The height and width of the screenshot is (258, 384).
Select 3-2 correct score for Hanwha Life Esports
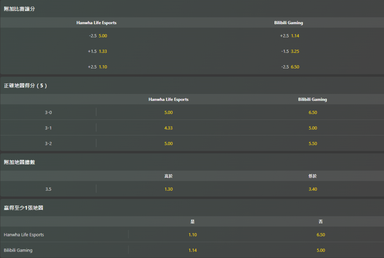(169, 144)
